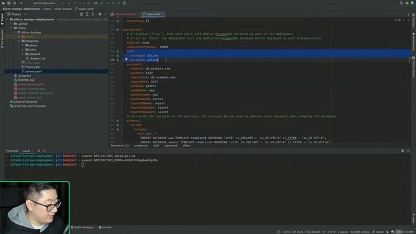Click allure-testops-deployment navigation breadcrumb

[x=21, y=8]
